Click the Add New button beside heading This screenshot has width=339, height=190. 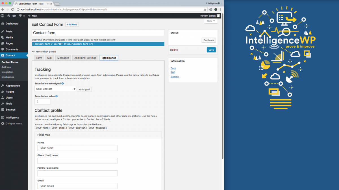72,24
